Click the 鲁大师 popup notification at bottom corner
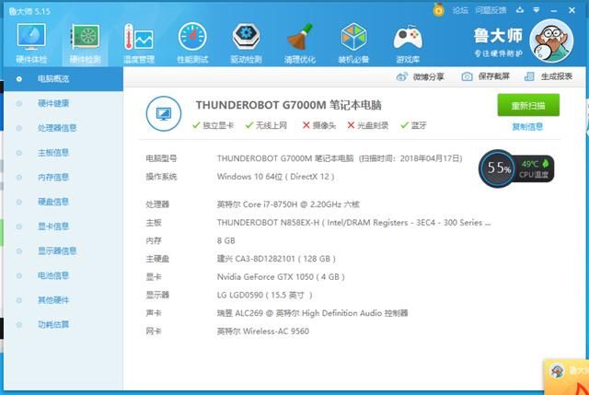 click(567, 377)
